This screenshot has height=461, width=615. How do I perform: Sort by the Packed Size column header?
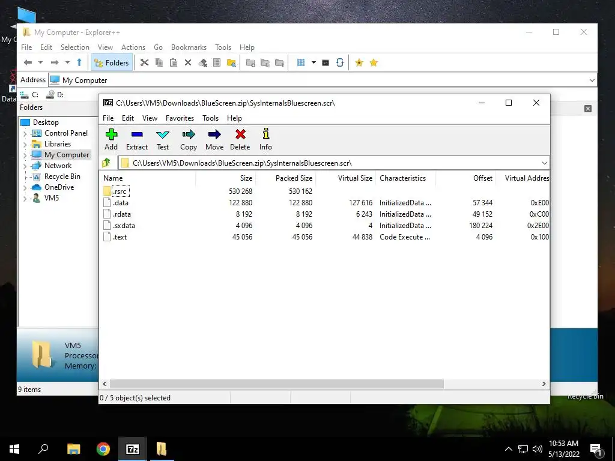[x=285, y=178]
